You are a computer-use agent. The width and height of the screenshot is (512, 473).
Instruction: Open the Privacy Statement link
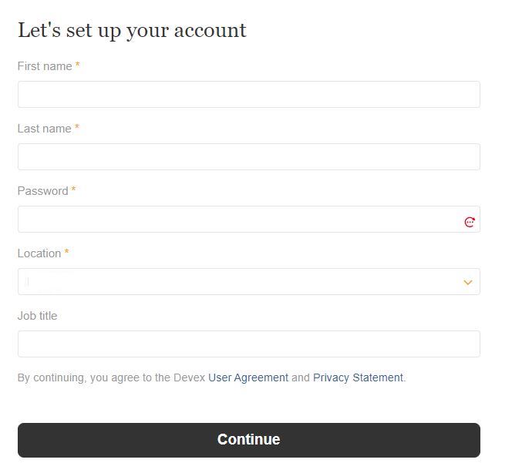[x=358, y=377]
